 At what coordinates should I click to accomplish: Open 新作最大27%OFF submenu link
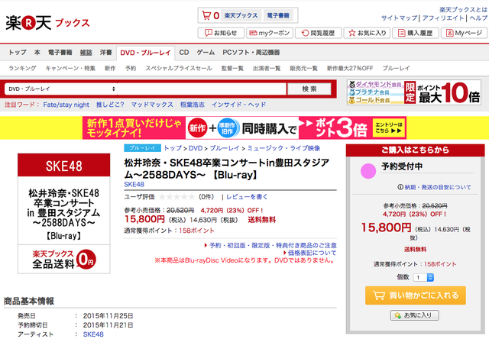(x=350, y=68)
